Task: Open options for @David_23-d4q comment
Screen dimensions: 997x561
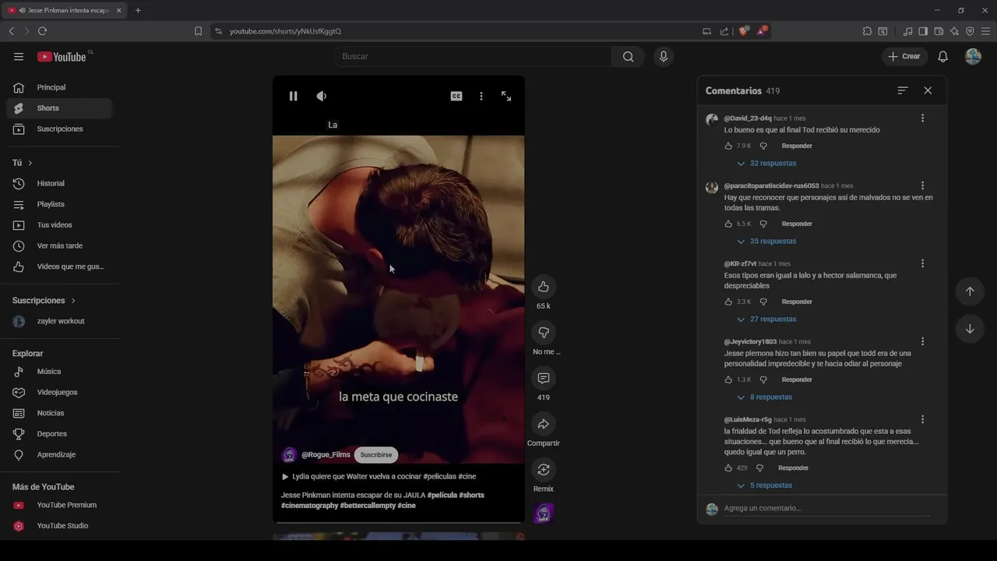Action: pos(922,118)
